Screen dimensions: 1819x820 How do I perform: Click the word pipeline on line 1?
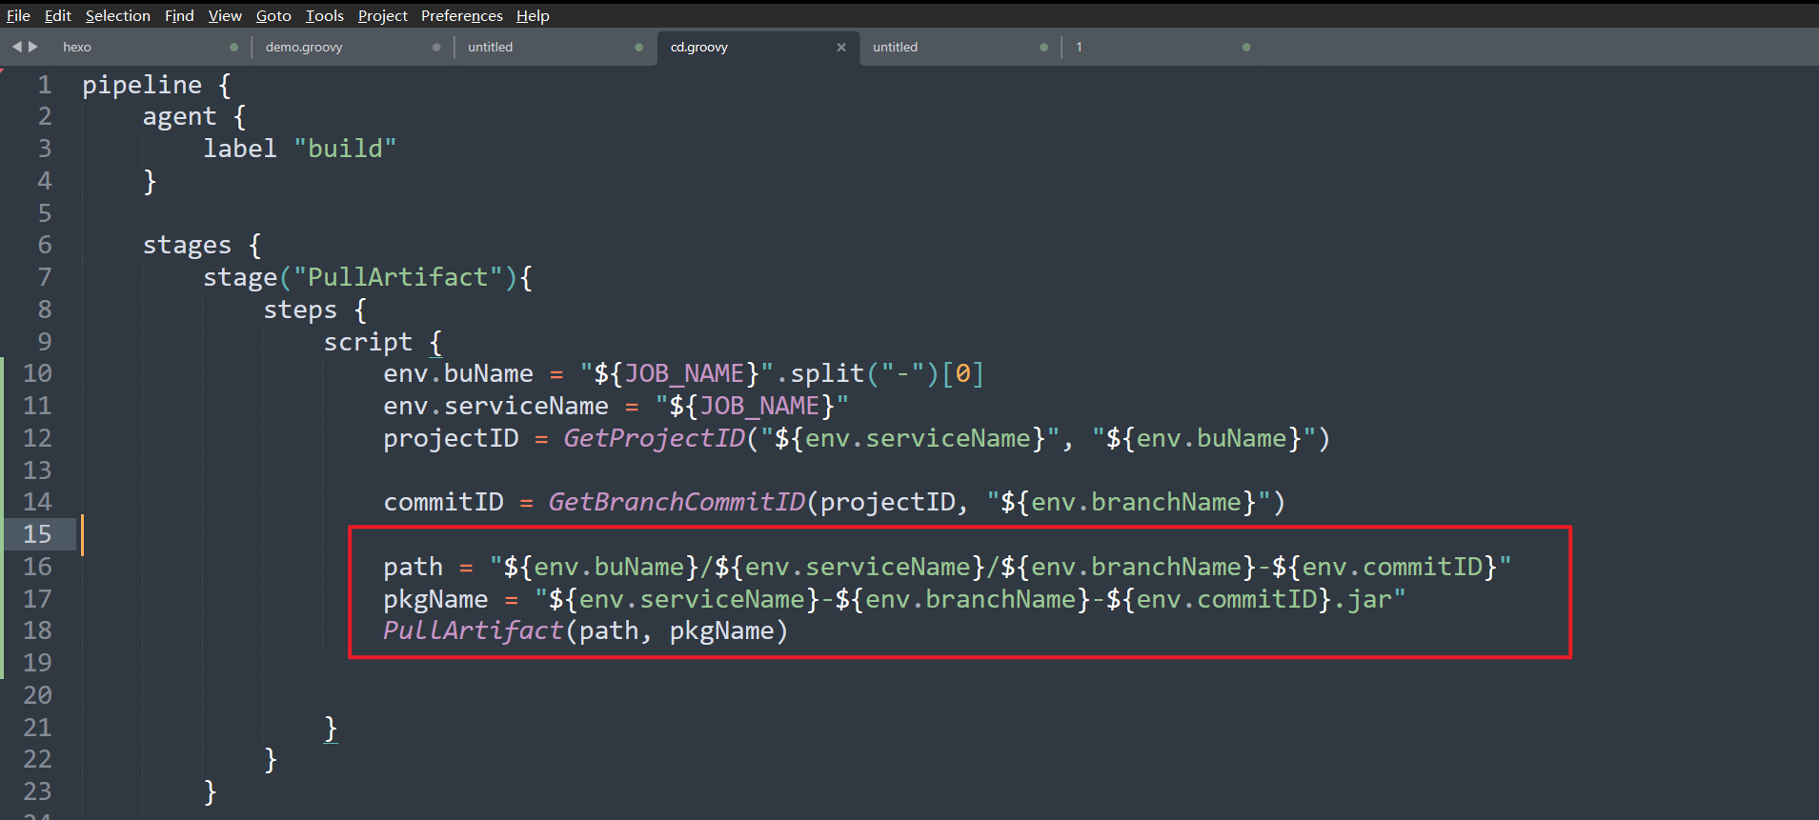142,85
